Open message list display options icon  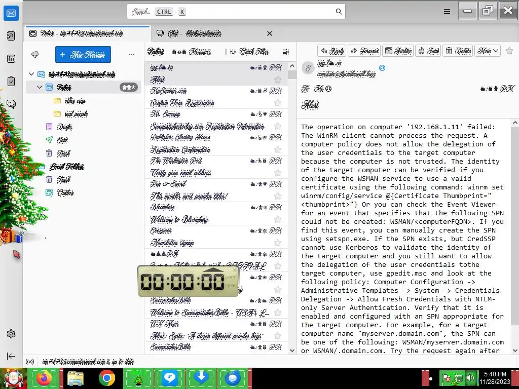point(286,52)
